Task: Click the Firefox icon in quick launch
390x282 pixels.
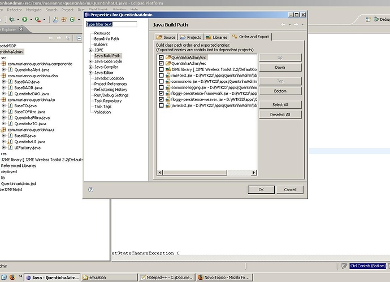Action: tap(12, 277)
